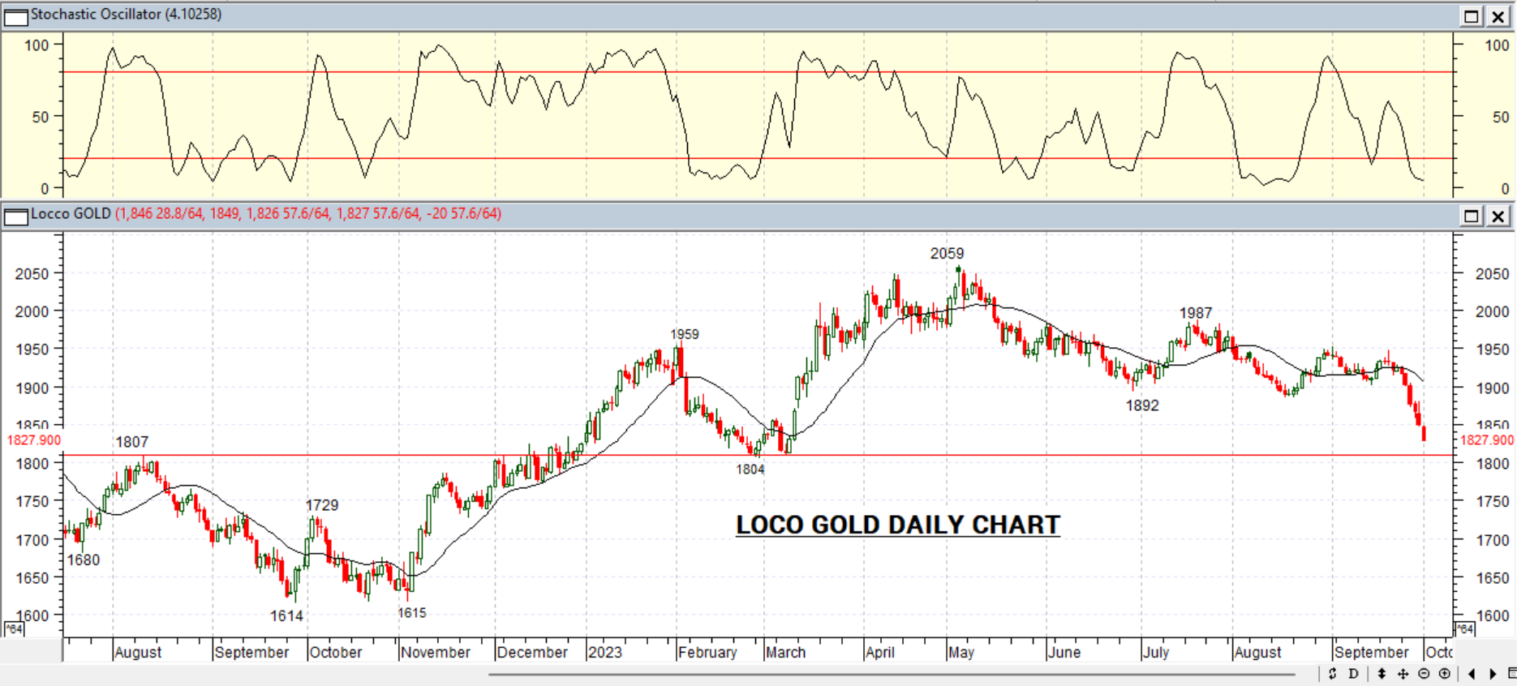Click the right arrow to scroll chart forward

(x=1493, y=674)
